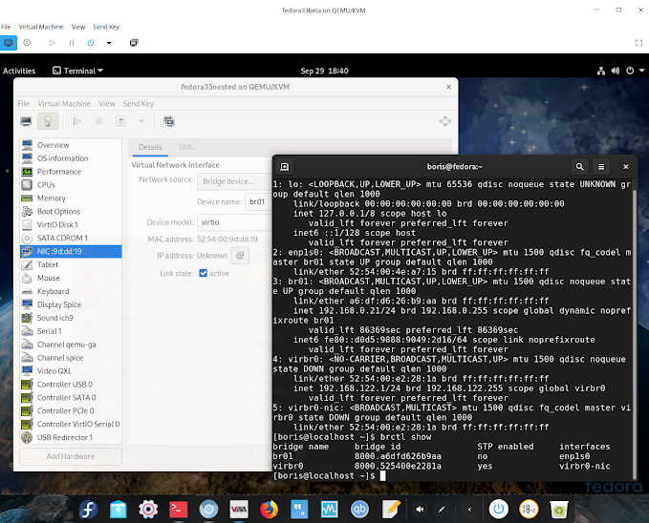The image size is (649, 523).
Task: Select OS information hardware entry
Action: tap(71, 158)
